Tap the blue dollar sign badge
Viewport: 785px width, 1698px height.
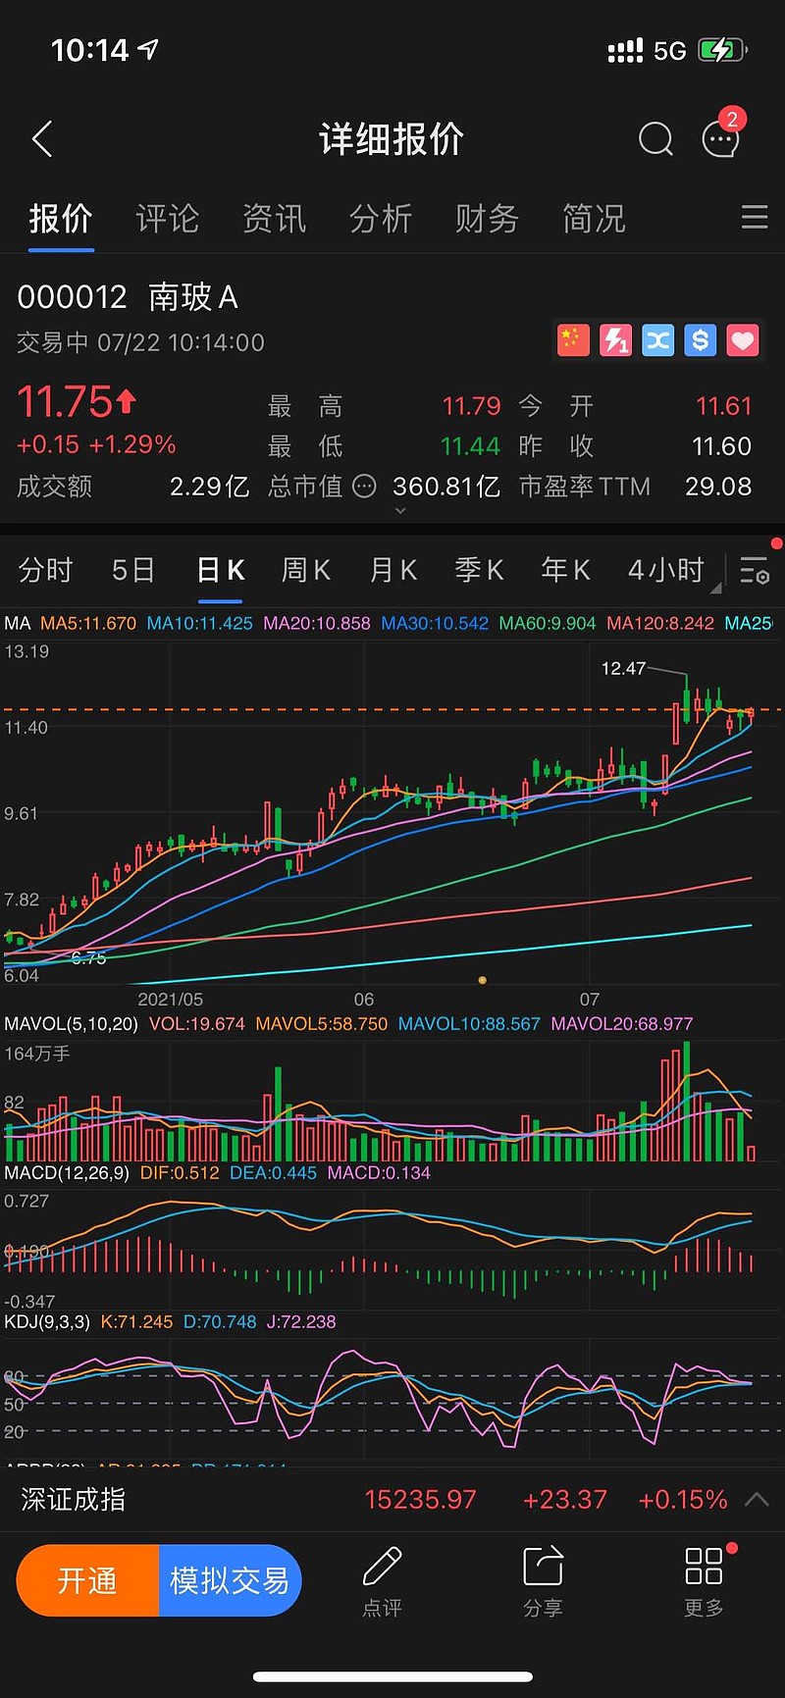pyautogui.click(x=700, y=340)
